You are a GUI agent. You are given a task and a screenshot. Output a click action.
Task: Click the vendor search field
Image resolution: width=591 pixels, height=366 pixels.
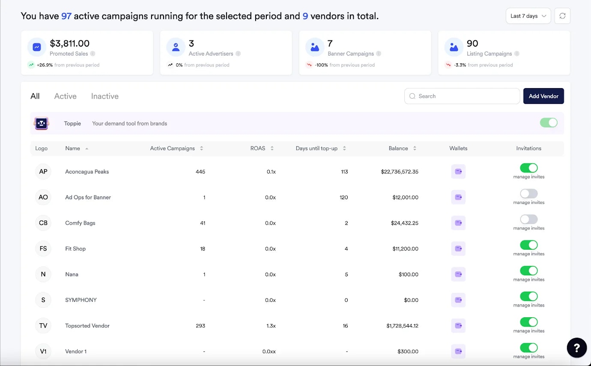coord(462,96)
